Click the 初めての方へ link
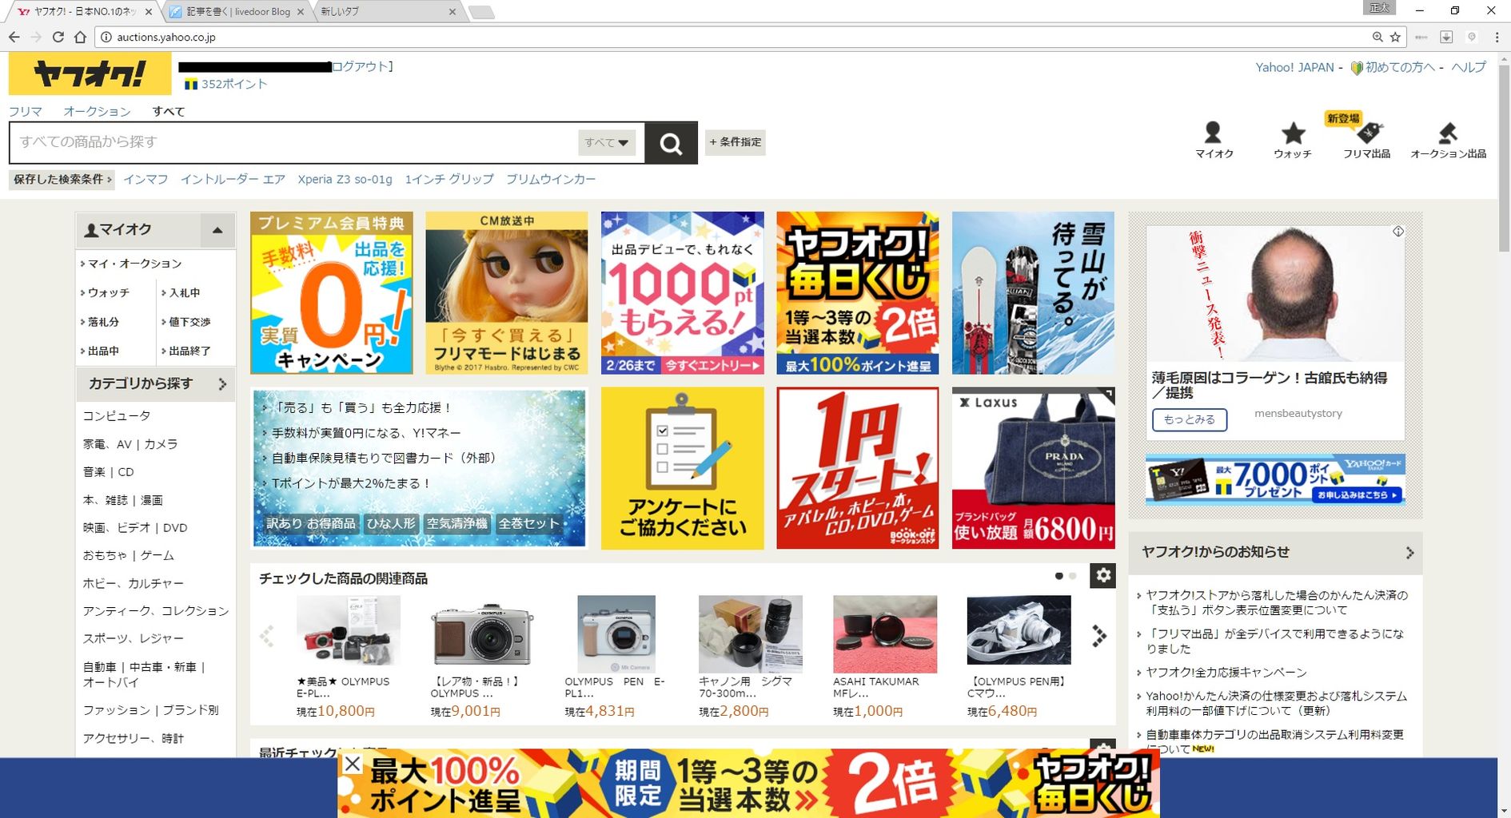The image size is (1511, 818). (1399, 68)
